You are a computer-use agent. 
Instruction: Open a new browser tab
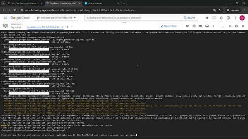[124, 3]
